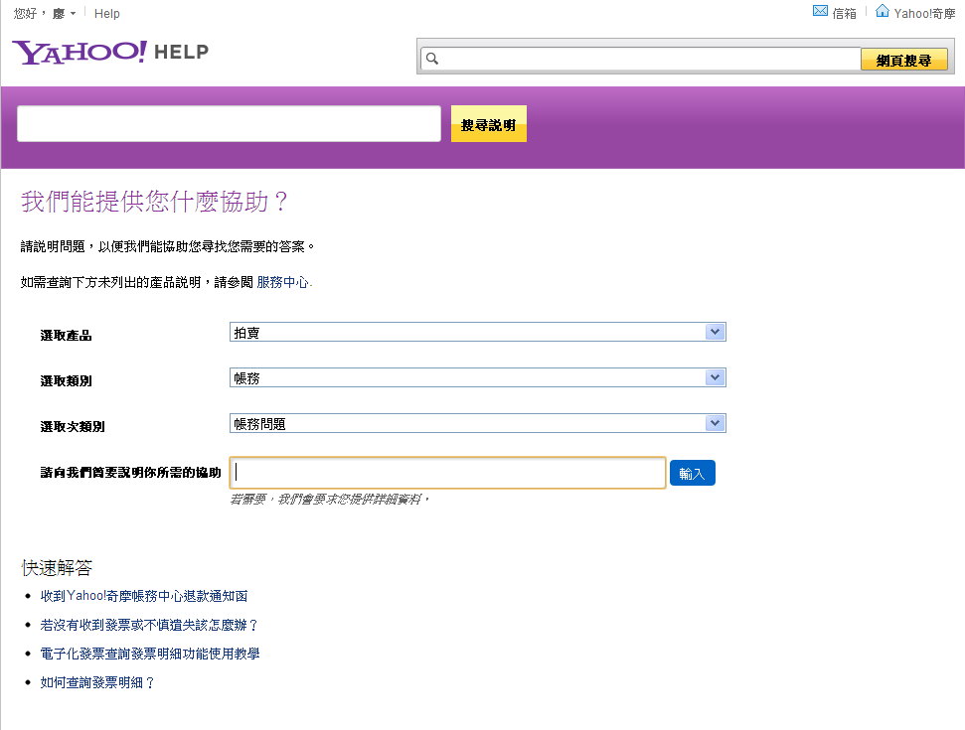Image resolution: width=965 pixels, height=730 pixels.
Task: Click the Yahoo! logo
Action: (x=80, y=53)
